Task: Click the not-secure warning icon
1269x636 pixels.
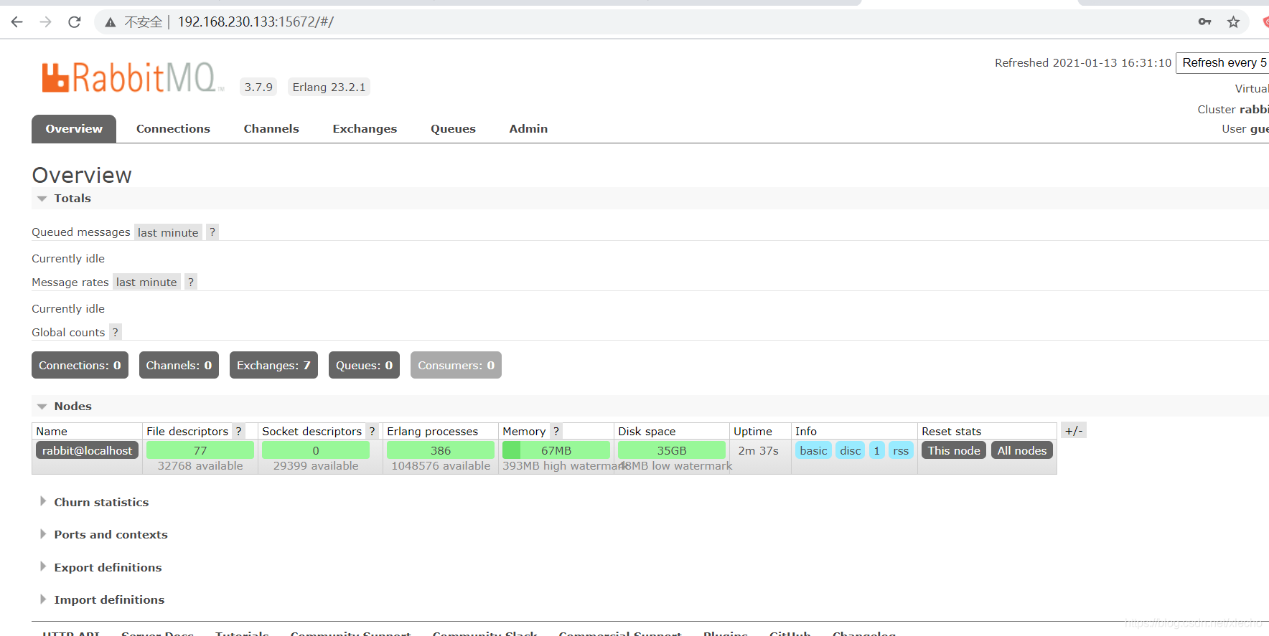Action: coord(110,22)
